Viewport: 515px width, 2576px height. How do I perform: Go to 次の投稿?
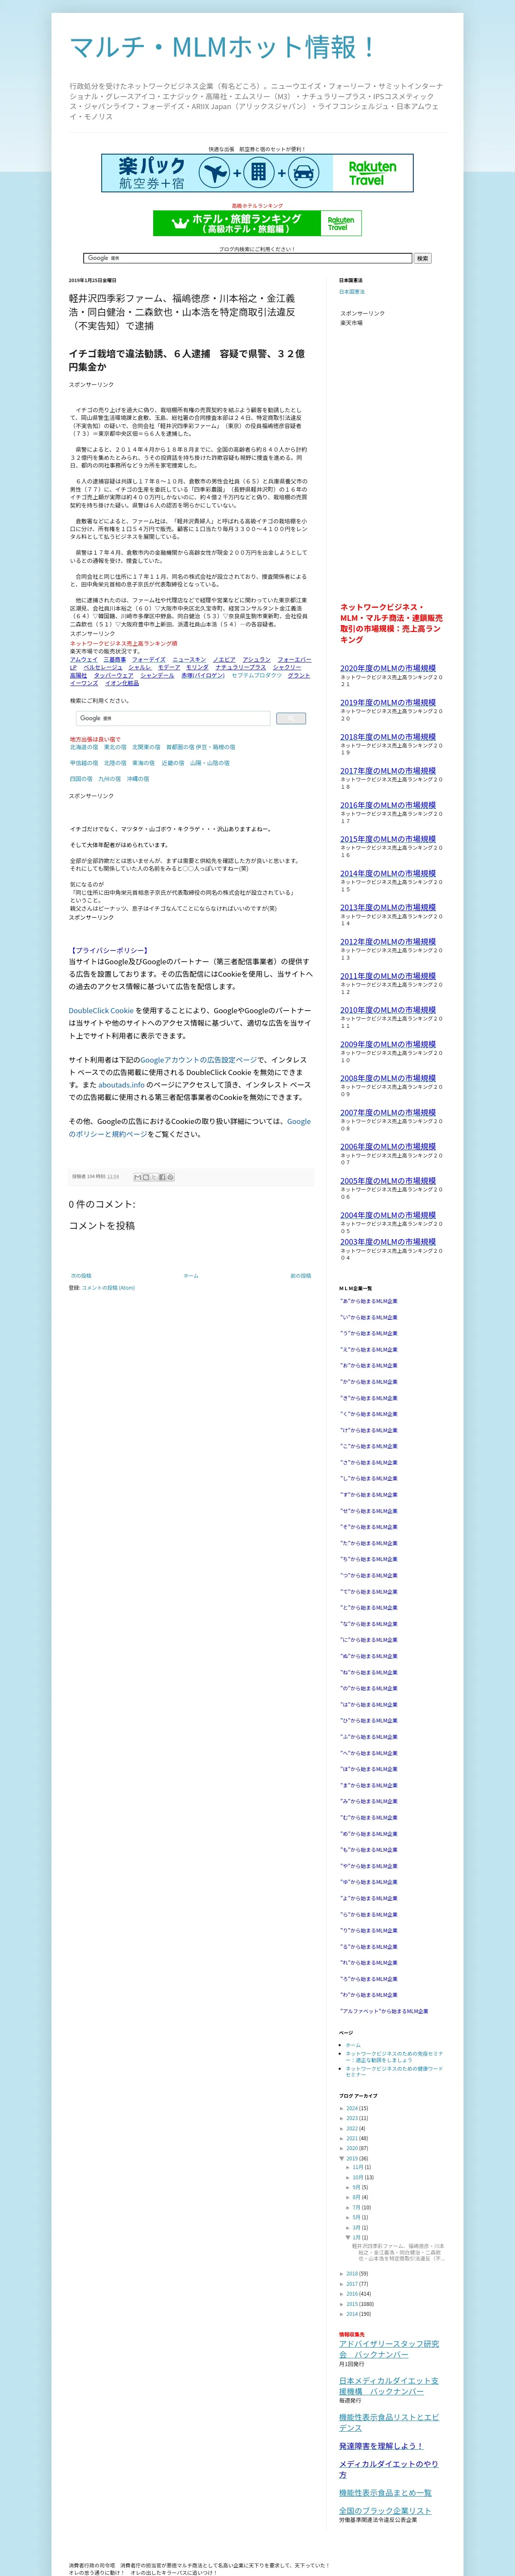(81, 1276)
